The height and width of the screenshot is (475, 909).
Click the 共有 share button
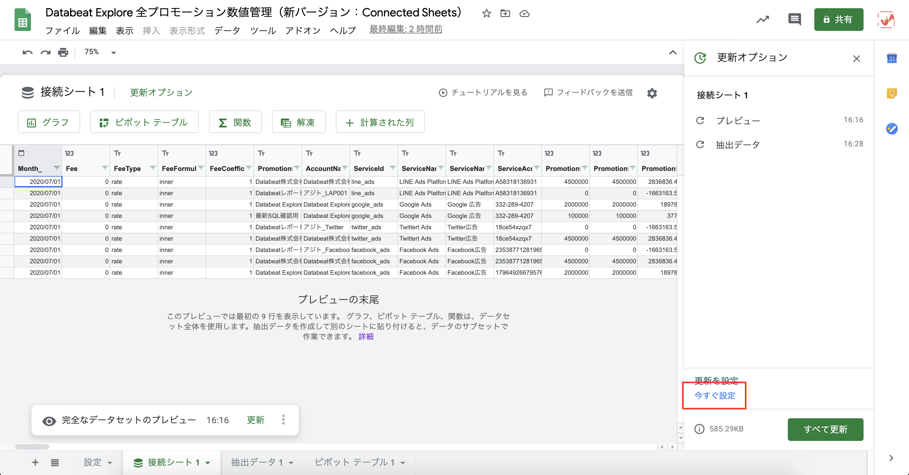click(x=838, y=19)
